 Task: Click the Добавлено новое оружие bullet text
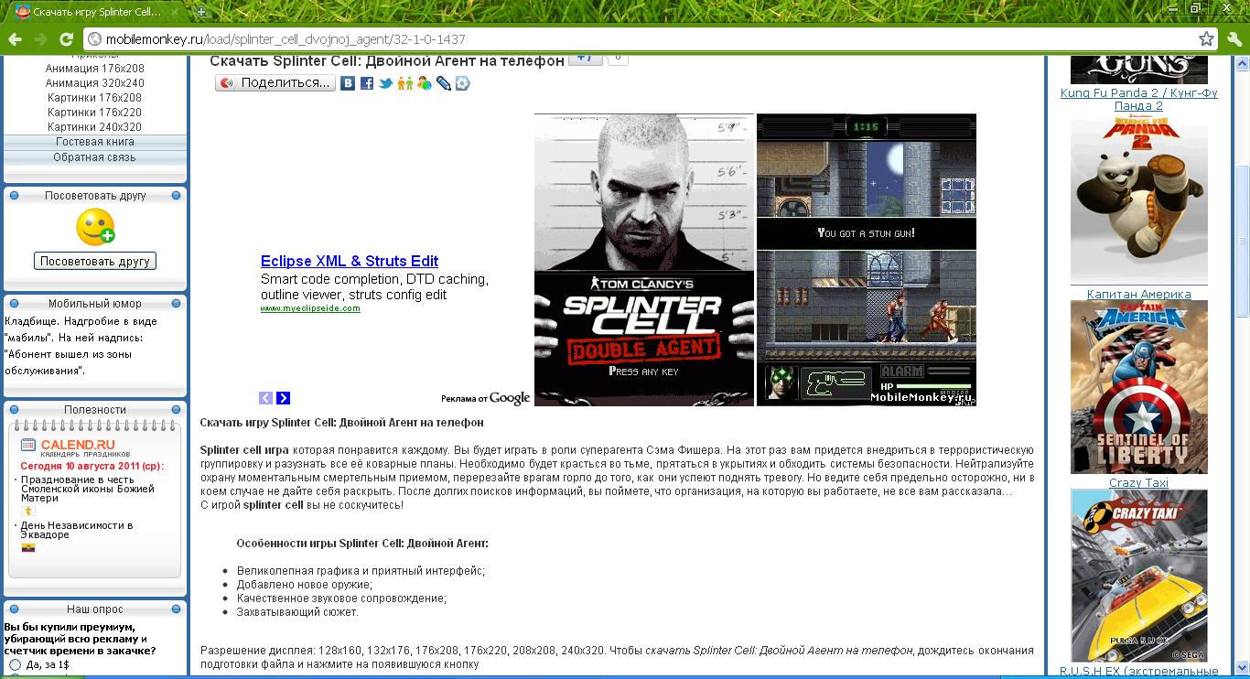tap(304, 585)
